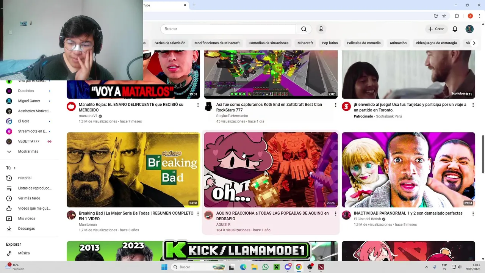
Task: Expand Mostrar más subscriptions
Action: 28,151
